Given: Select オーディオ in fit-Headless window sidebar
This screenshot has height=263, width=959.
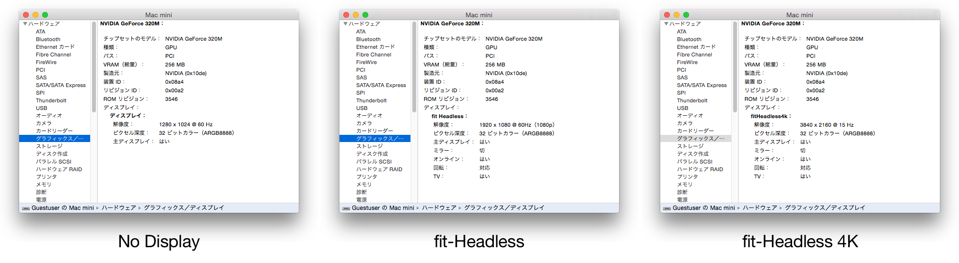Looking at the screenshot, I should tap(369, 116).
